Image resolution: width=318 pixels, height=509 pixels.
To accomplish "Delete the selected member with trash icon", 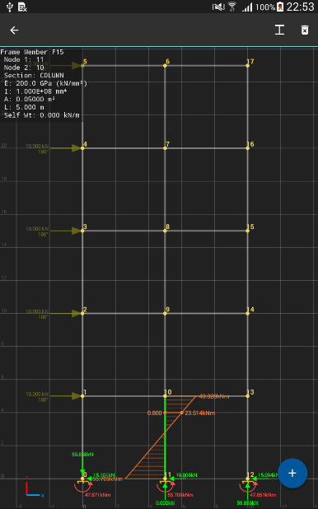I will [304, 30].
